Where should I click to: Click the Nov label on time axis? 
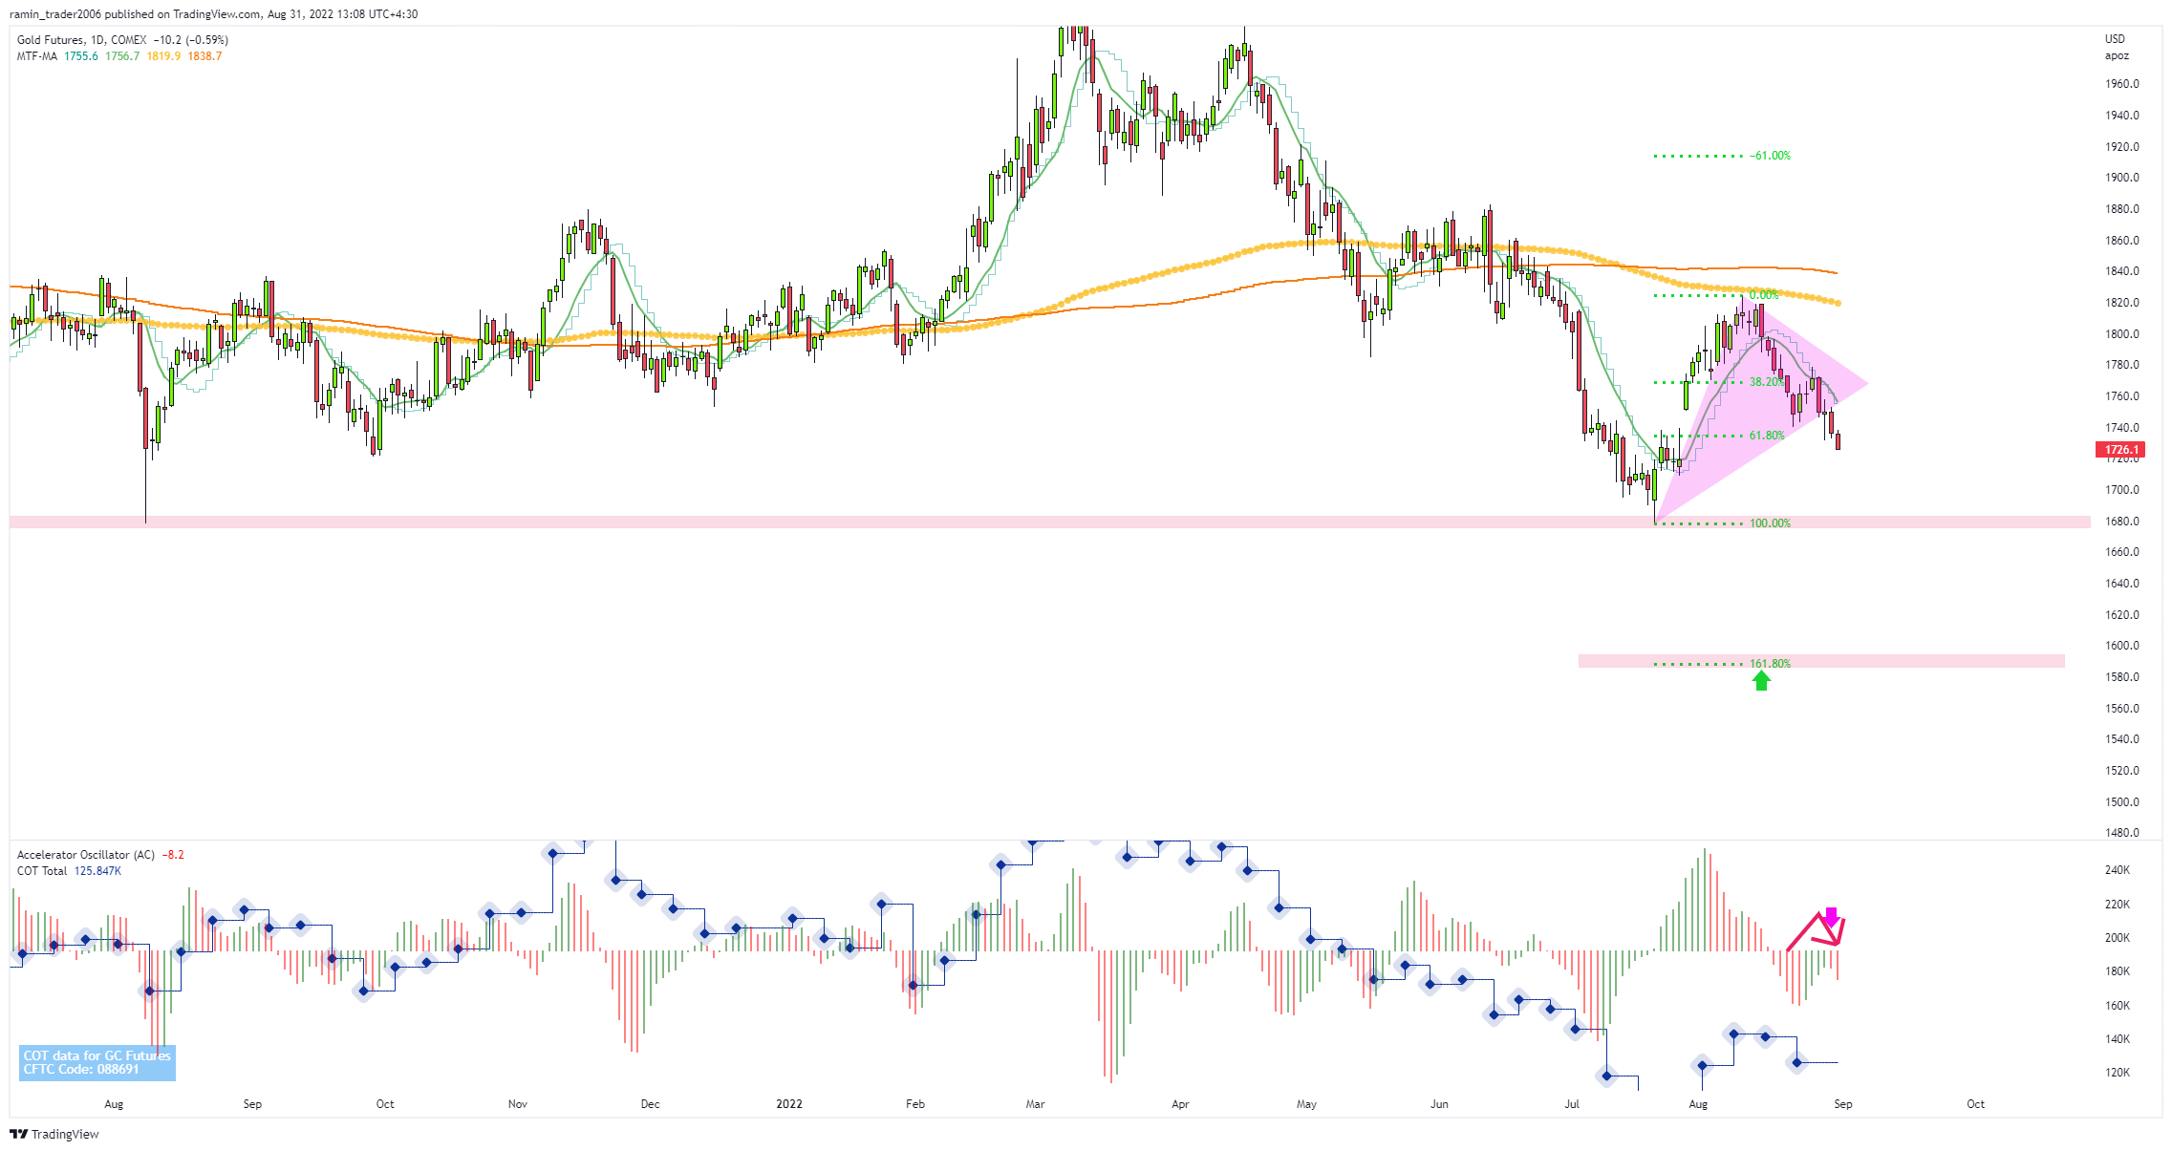(x=518, y=1104)
